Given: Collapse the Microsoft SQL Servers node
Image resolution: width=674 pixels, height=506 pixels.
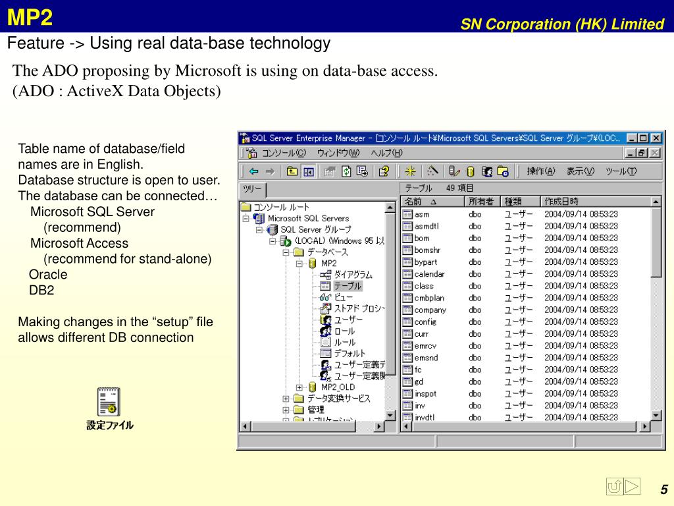Looking at the screenshot, I should [246, 219].
